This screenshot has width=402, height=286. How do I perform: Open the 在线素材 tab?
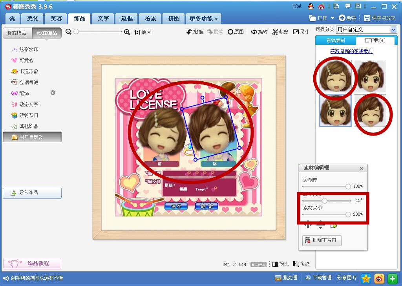[336, 40]
